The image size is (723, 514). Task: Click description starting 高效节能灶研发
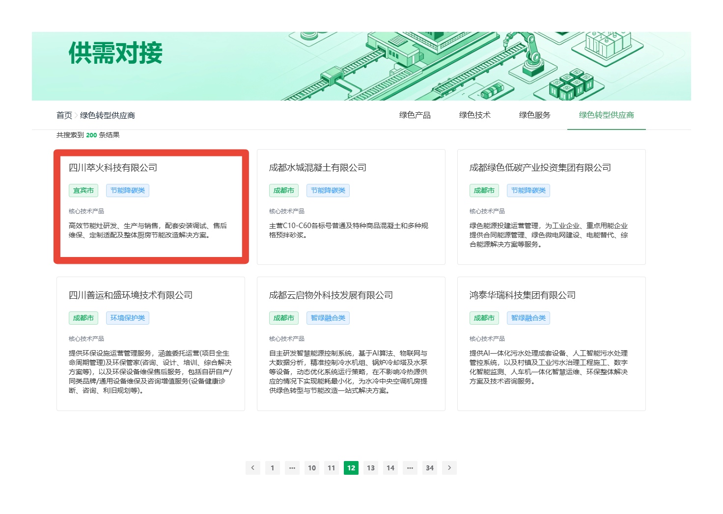click(148, 231)
